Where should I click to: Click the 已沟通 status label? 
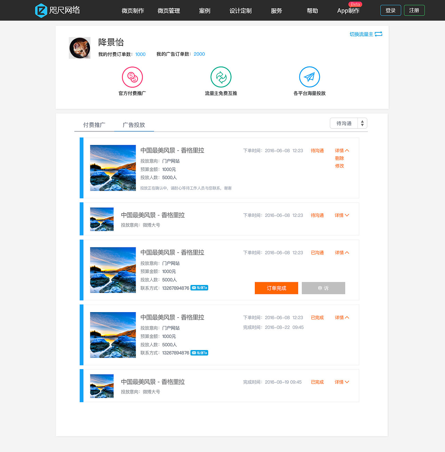(x=317, y=253)
